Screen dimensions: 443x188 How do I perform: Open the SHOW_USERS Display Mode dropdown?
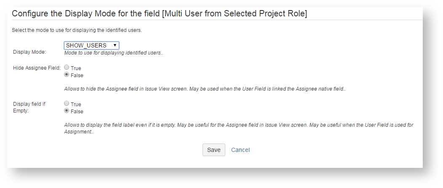(x=88, y=45)
